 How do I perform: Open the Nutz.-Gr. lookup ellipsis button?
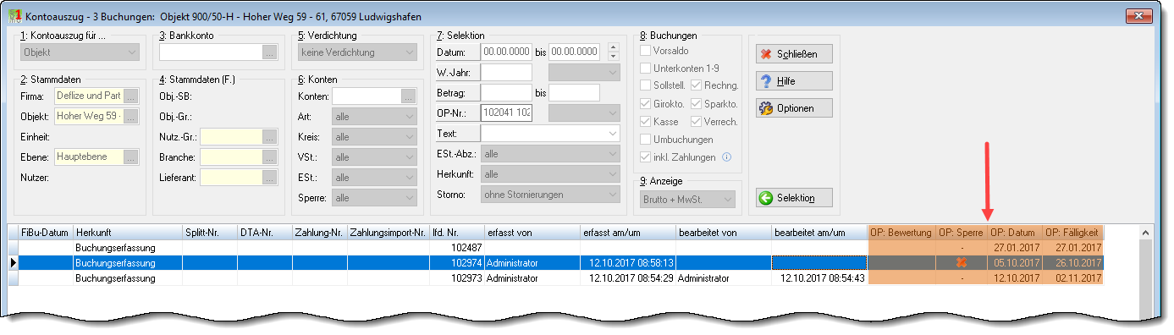(270, 136)
